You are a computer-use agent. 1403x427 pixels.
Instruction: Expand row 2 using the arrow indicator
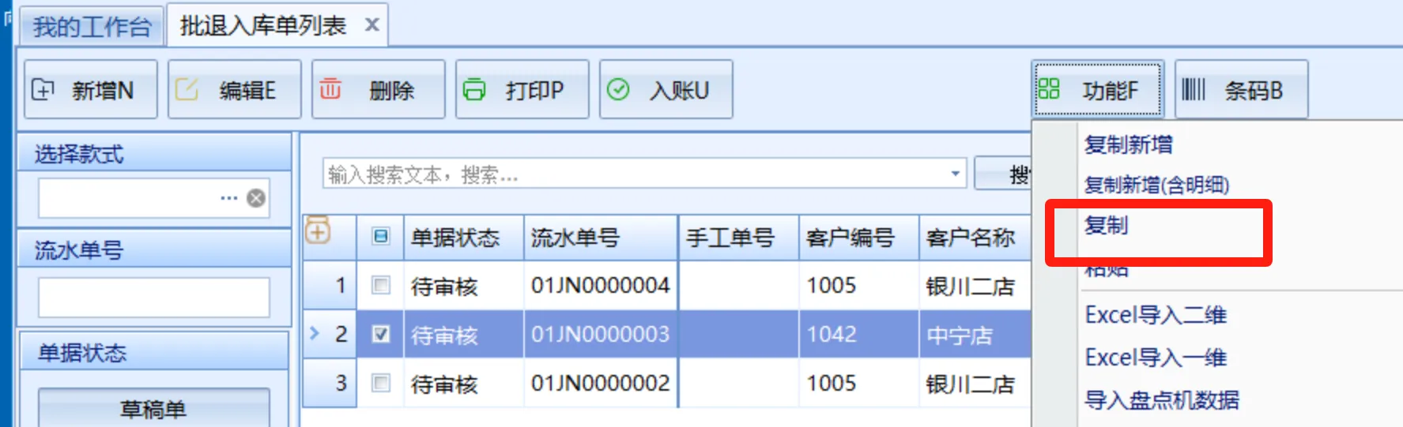pos(315,333)
